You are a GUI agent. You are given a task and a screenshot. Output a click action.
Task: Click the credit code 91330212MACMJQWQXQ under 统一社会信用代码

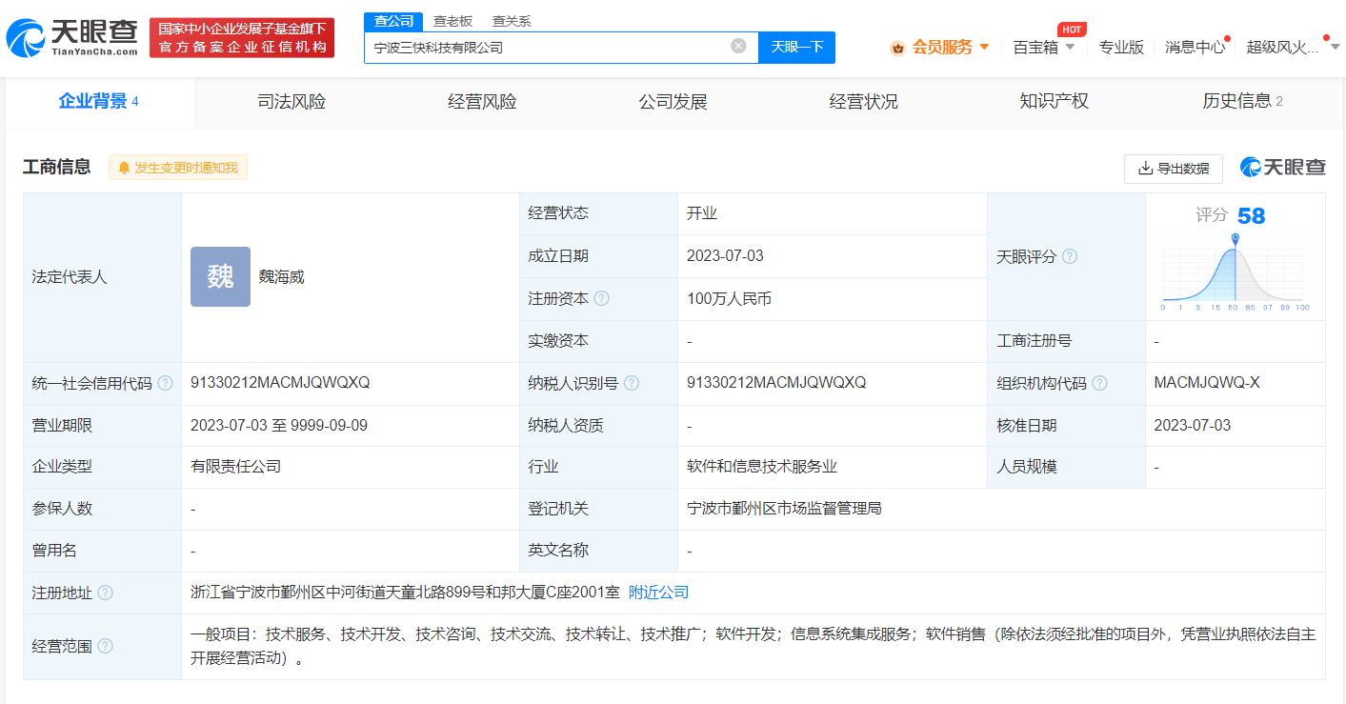pyautogui.click(x=280, y=383)
